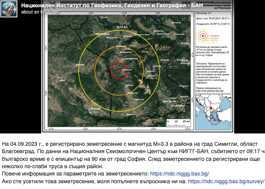Visit the ndc.niggg.bas.bg/ link
The image size is (265, 189).
[179, 174]
